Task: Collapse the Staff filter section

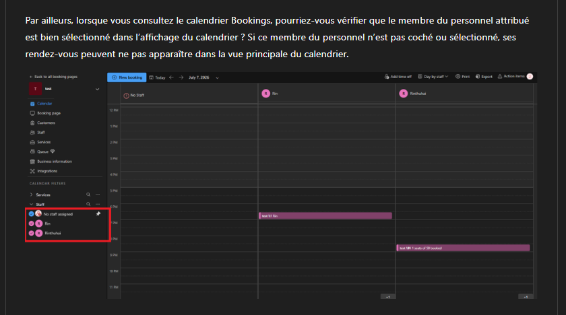Action: (x=31, y=205)
